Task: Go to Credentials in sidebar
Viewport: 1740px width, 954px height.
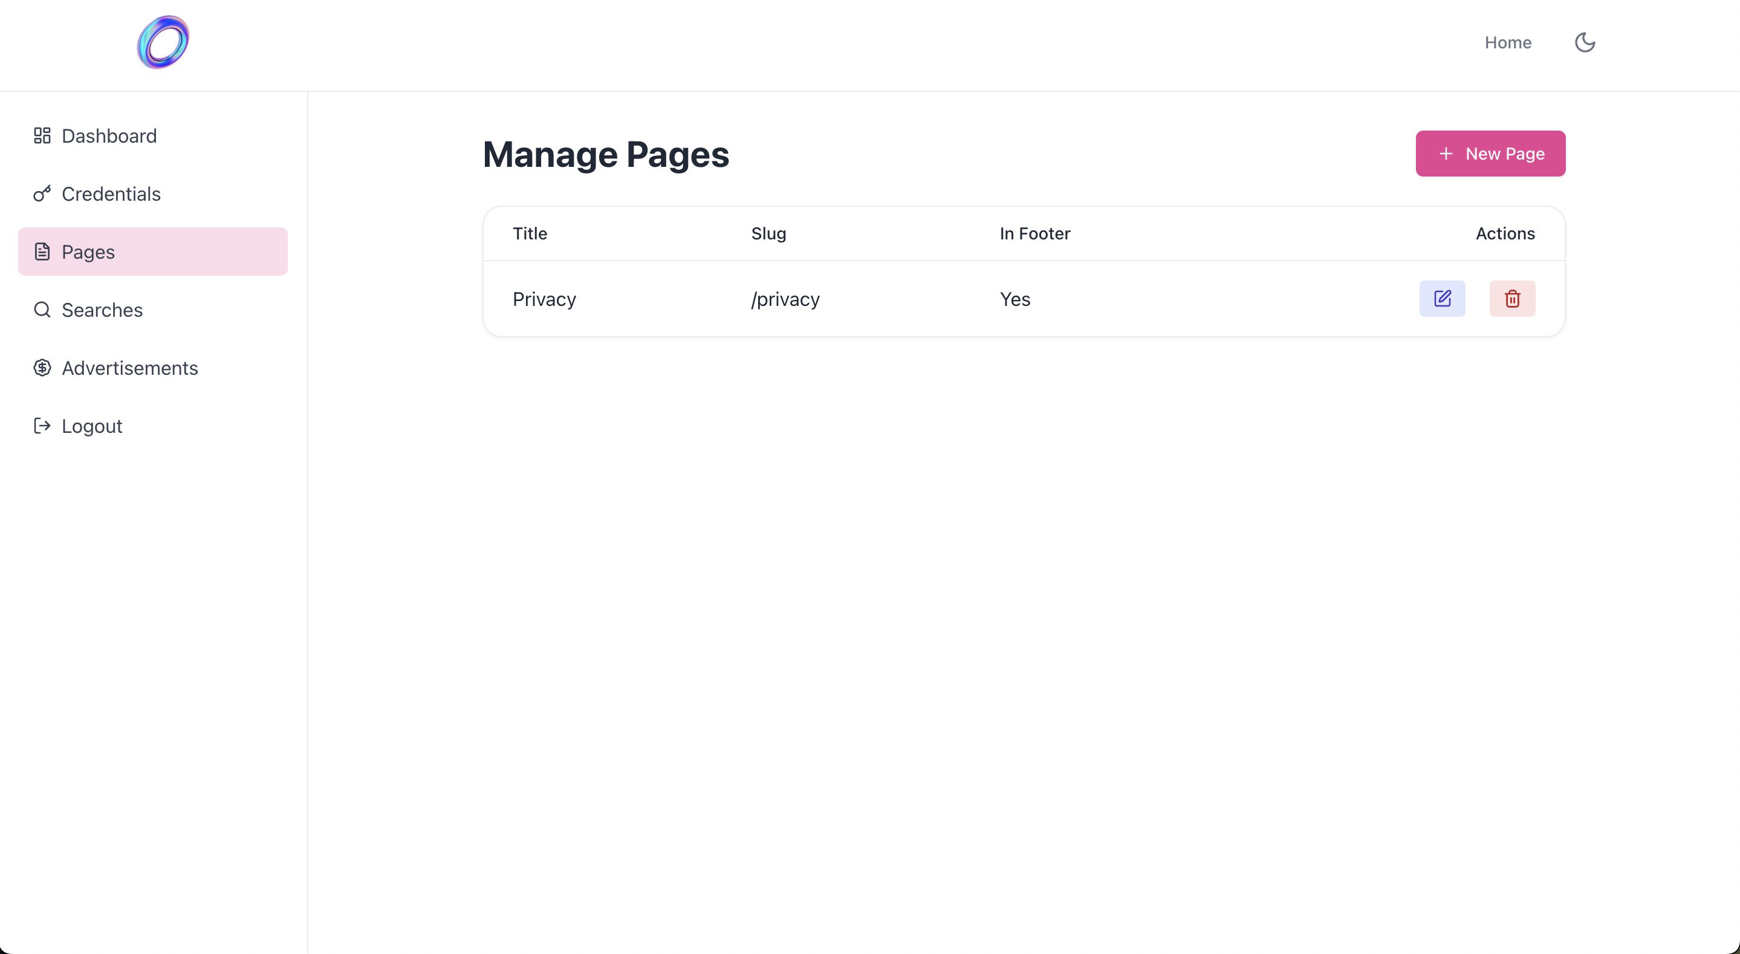Action: (111, 194)
